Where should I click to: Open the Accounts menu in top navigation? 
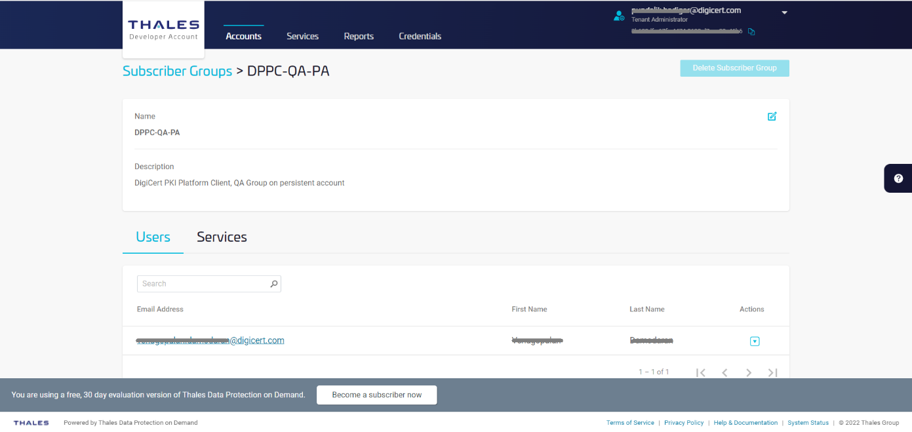[243, 36]
